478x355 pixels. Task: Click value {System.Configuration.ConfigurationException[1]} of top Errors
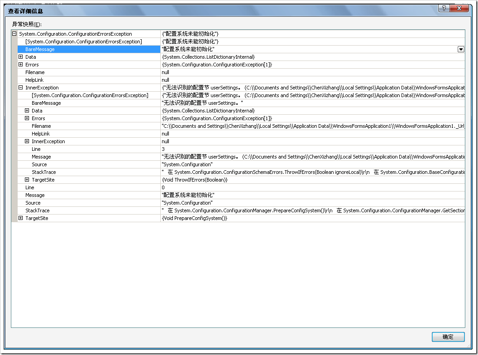tap(217, 65)
